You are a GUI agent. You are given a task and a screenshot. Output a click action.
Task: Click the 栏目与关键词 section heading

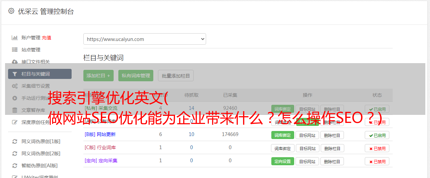[103, 58]
